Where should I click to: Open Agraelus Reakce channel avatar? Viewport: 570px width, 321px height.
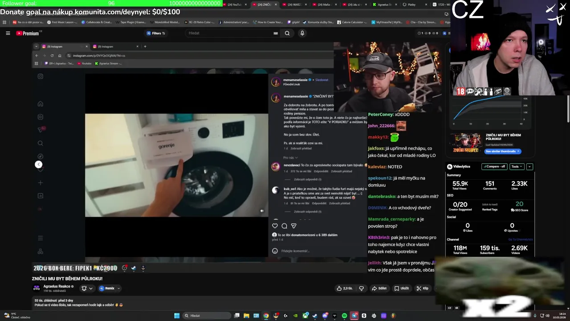pyautogui.click(x=37, y=288)
